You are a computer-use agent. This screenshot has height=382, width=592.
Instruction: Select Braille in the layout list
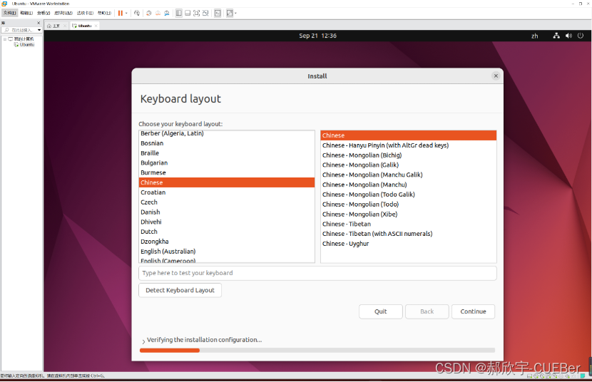(227, 153)
